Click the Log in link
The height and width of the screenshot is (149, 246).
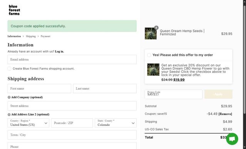point(59,52)
